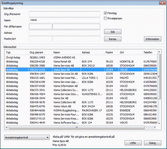The height and width of the screenshot is (149, 167).
Task: Enable the Privatperson checkbox
Action: [105, 18]
